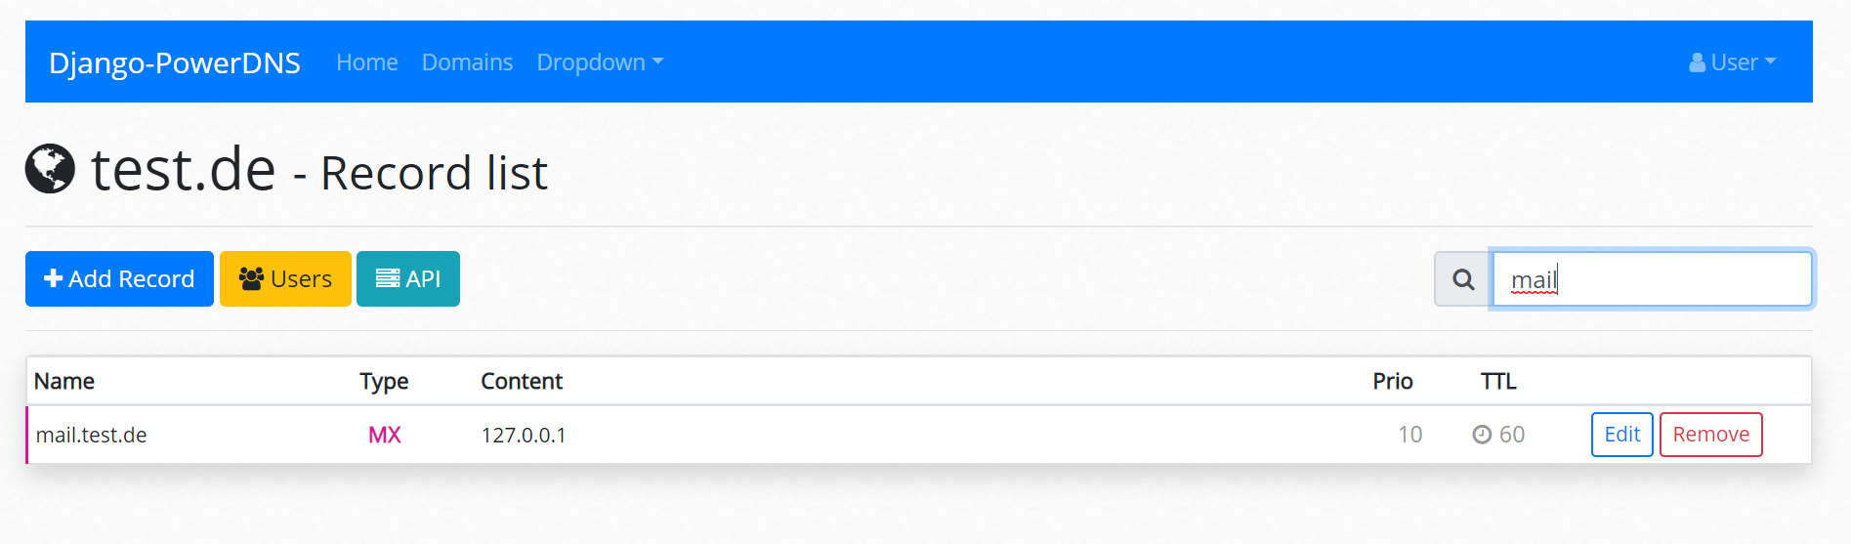The width and height of the screenshot is (1851, 544).
Task: Click the 127.0.0.1 content cell
Action: [524, 435]
